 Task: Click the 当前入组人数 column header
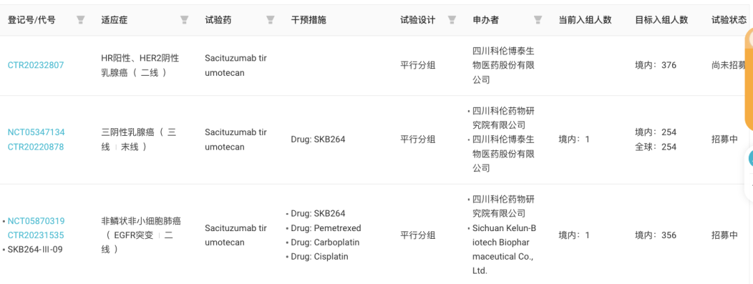585,19
